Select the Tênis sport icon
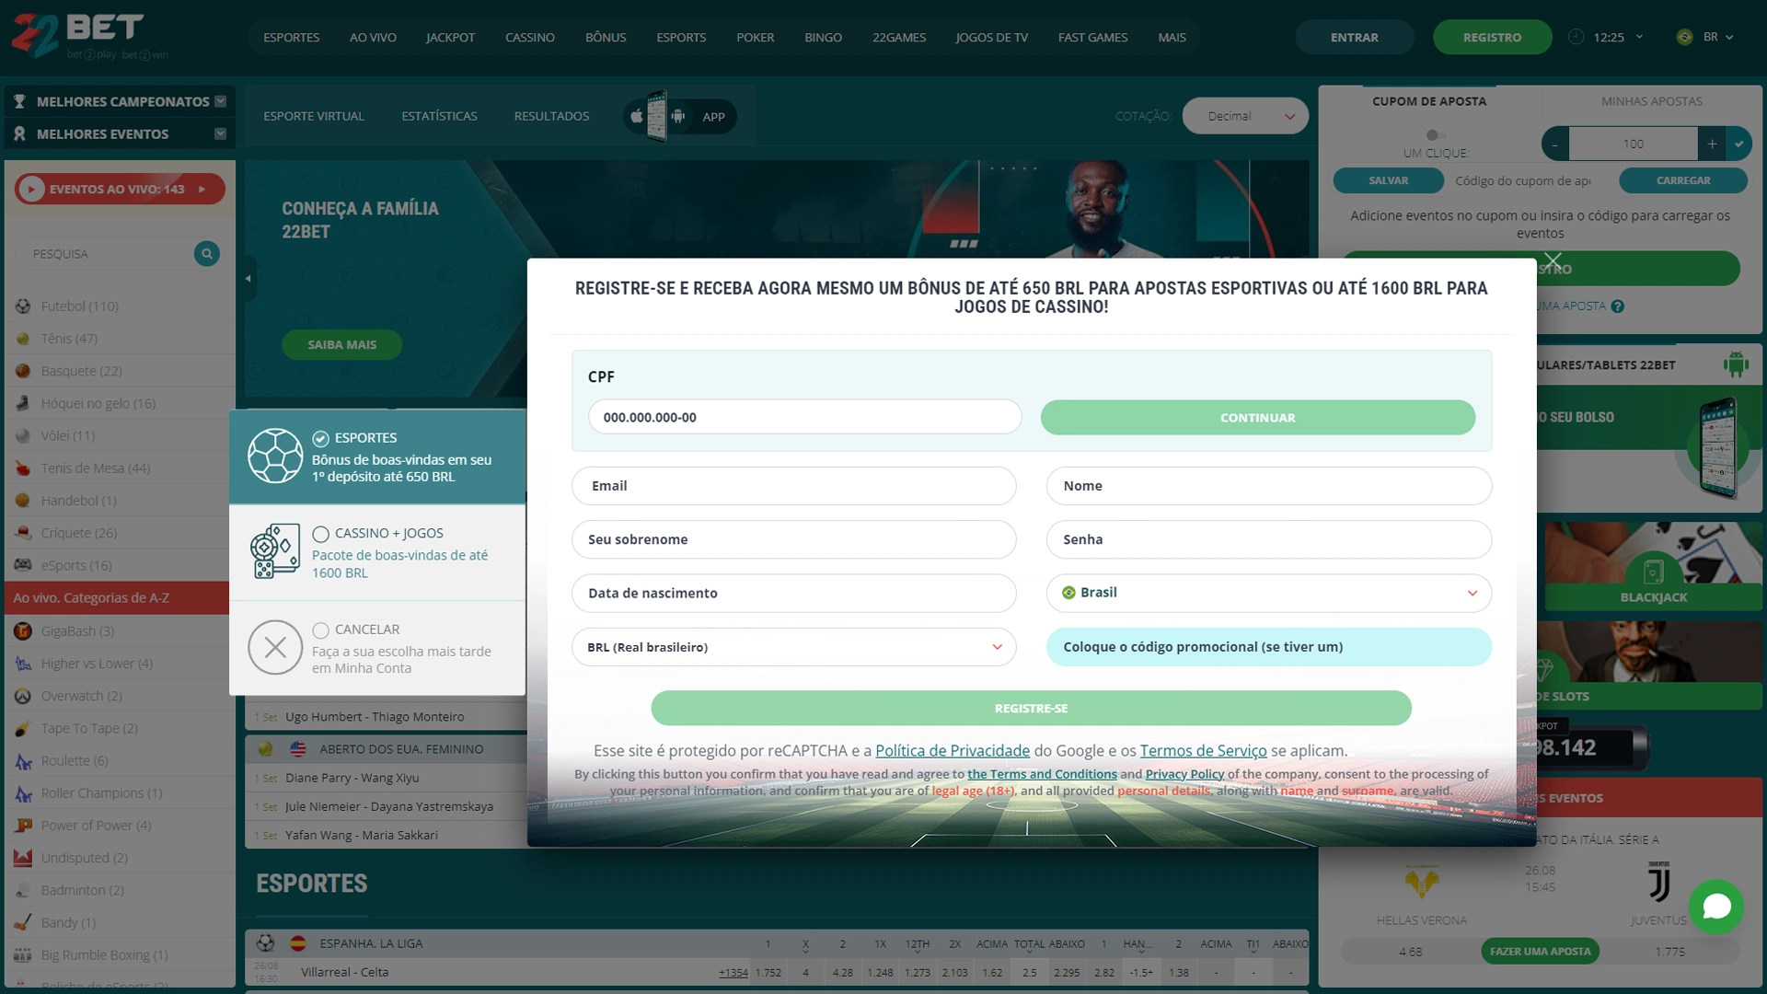The image size is (1767, 994). 23,339
